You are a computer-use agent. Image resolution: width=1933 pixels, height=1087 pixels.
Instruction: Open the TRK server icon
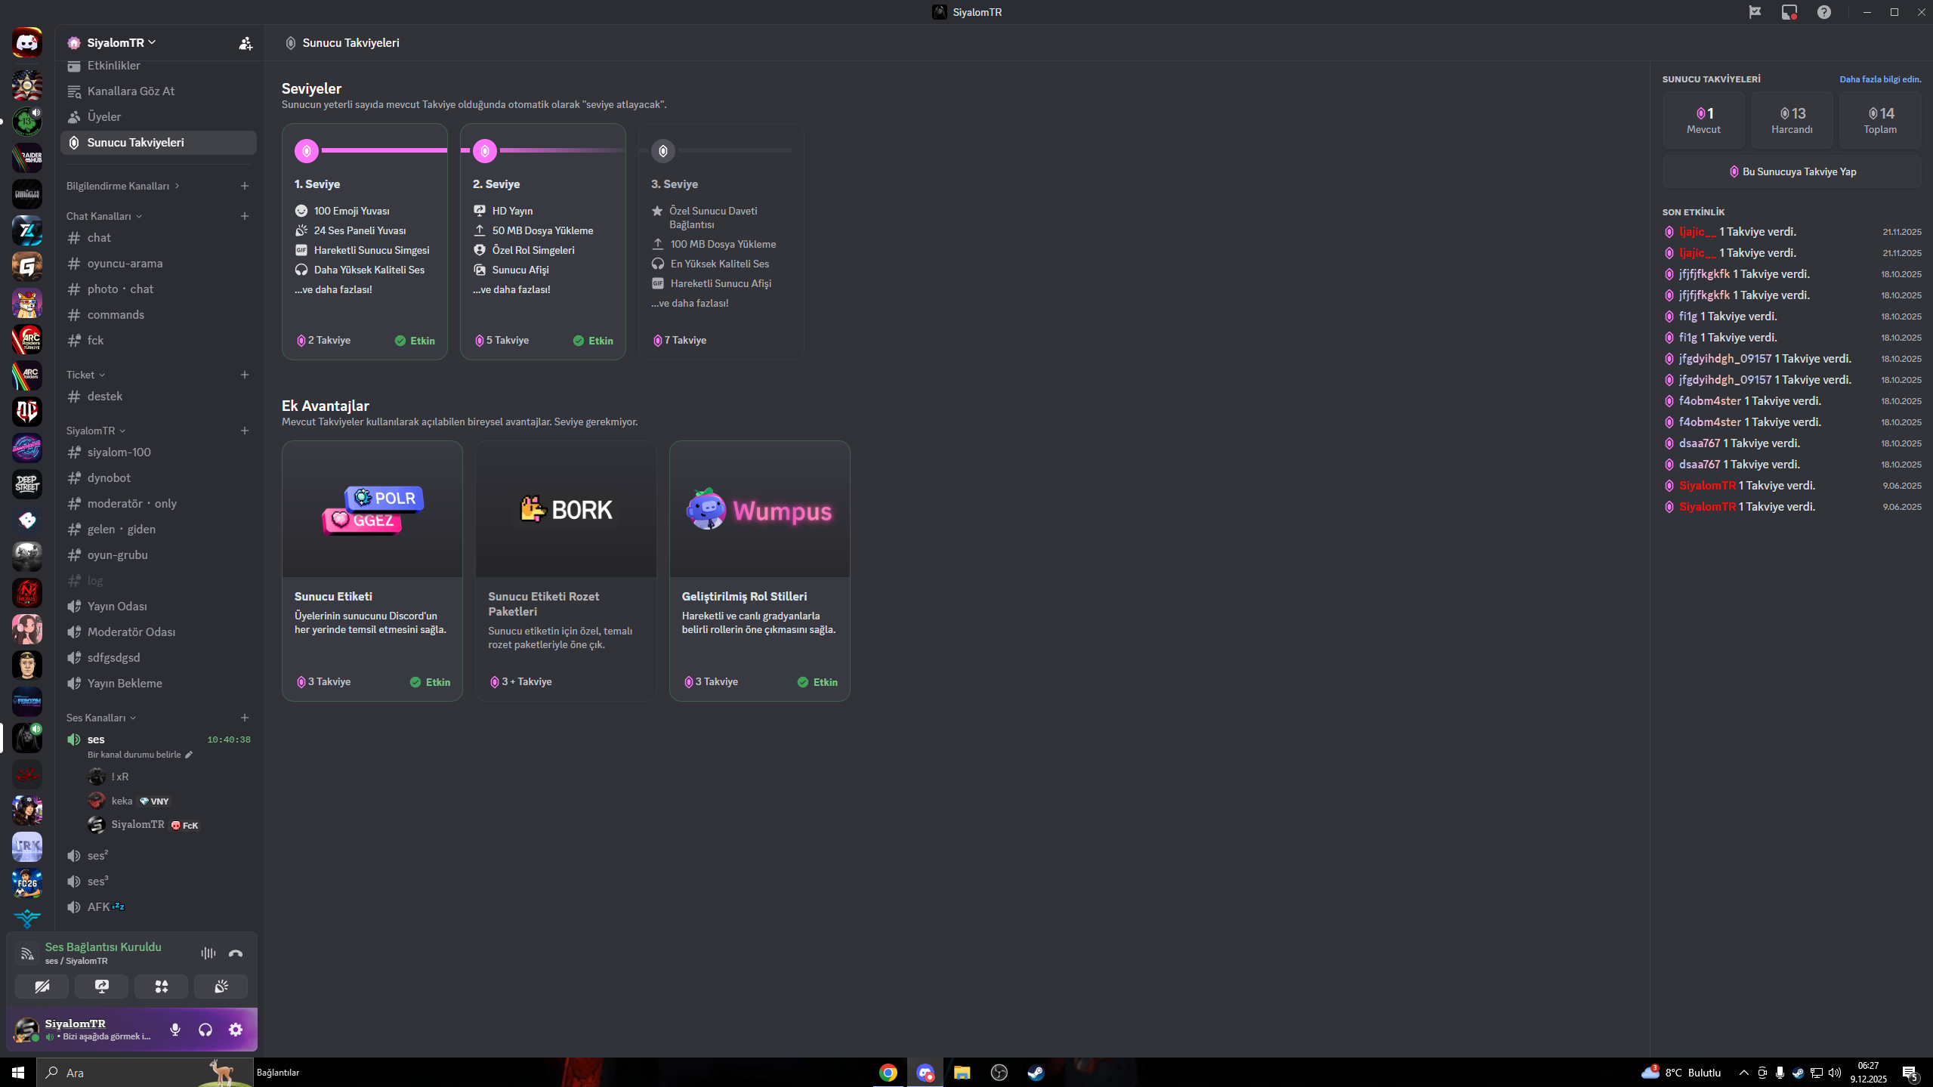(27, 847)
